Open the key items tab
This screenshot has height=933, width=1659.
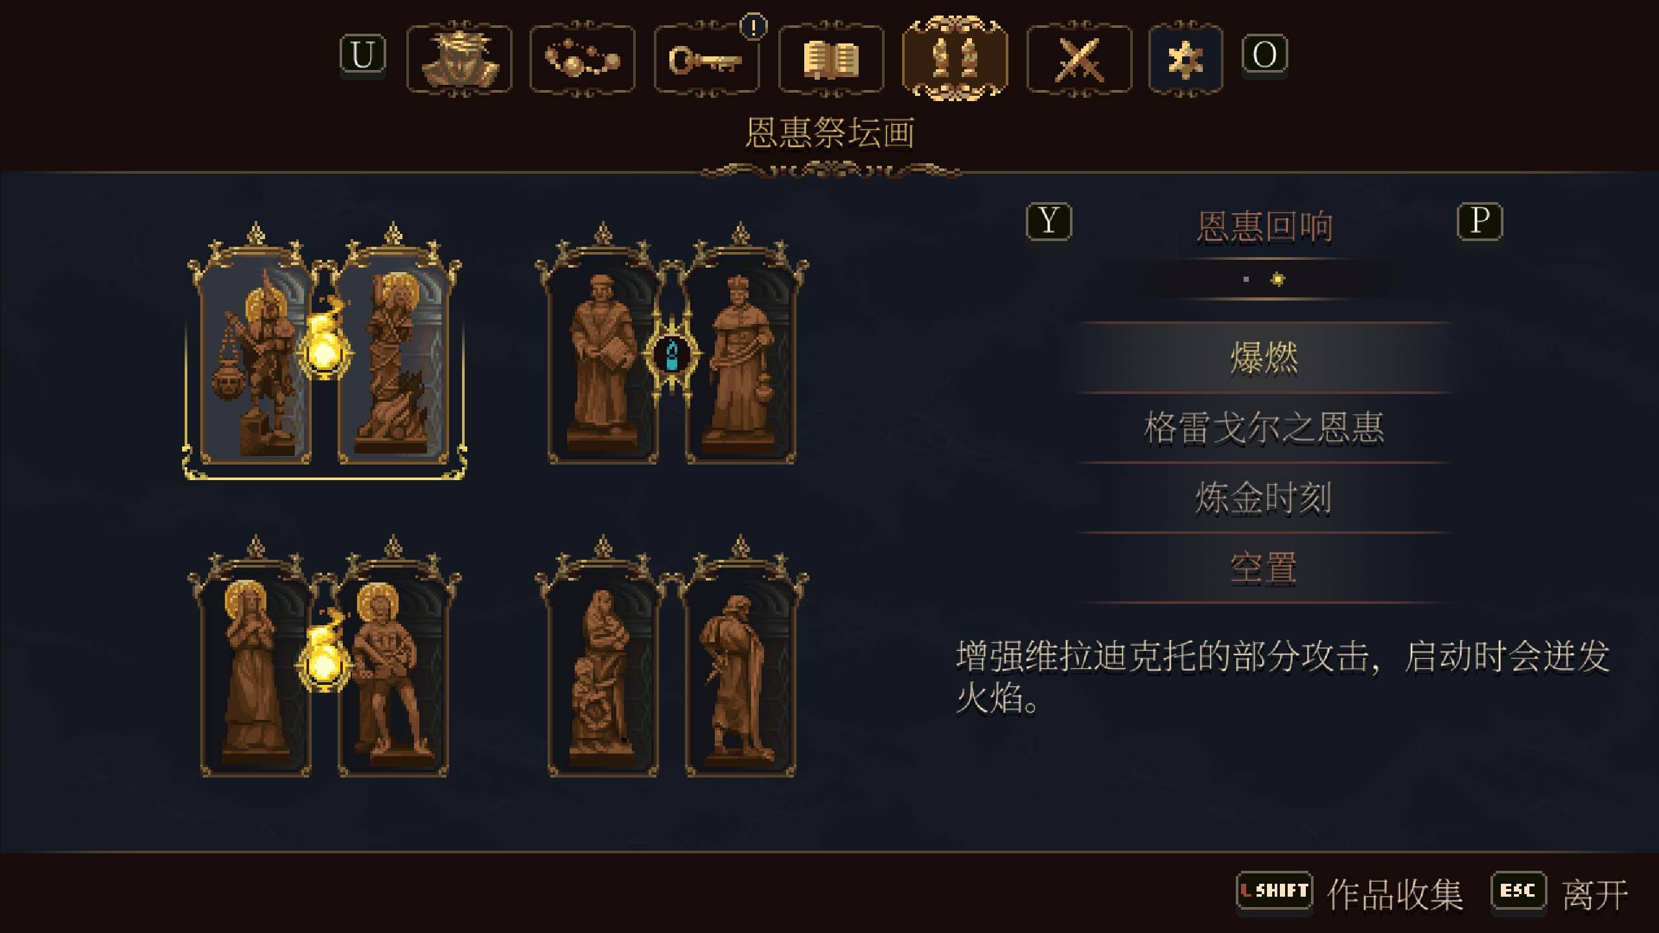pos(707,60)
